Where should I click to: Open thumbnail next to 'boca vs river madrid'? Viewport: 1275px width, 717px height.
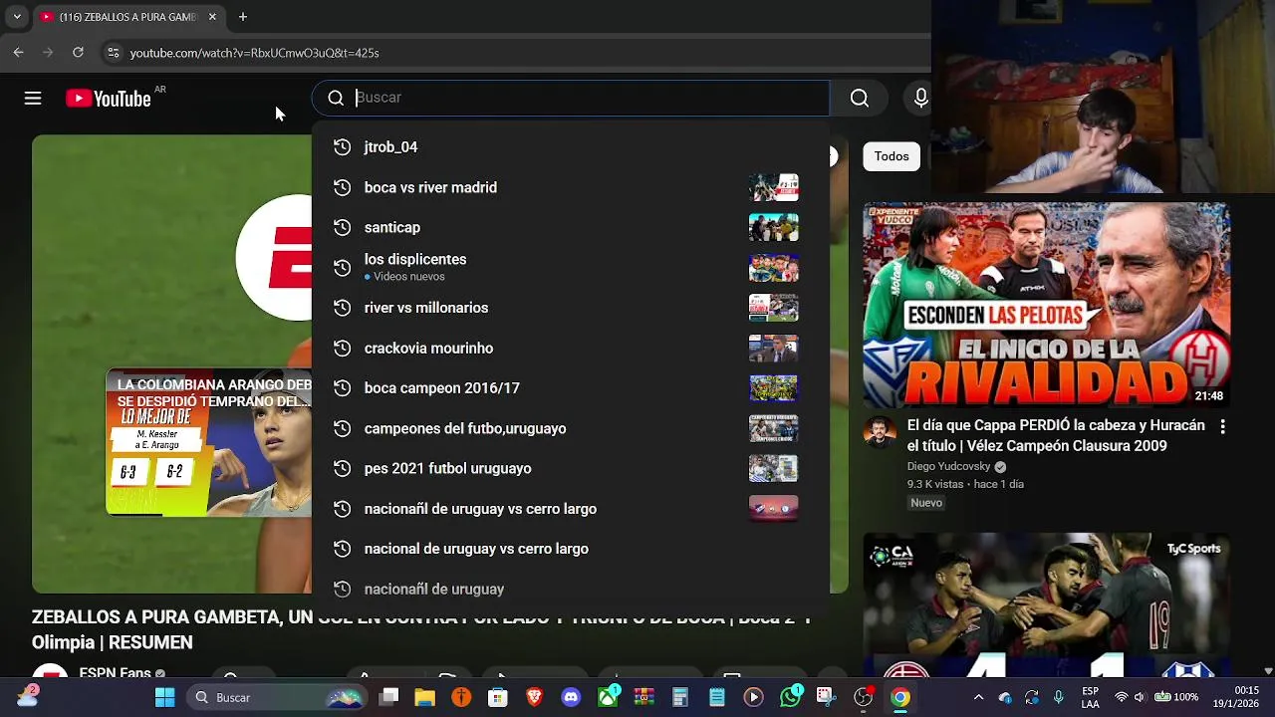pos(774,187)
